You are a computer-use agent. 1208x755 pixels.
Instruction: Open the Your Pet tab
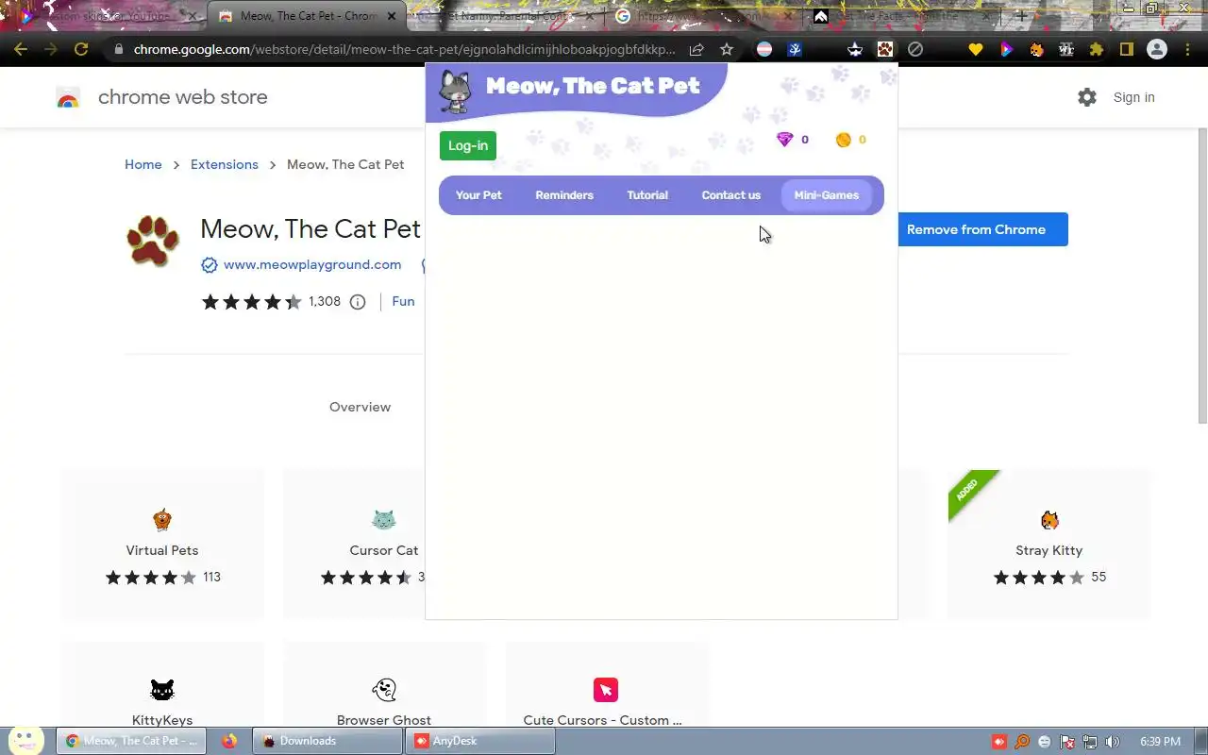tap(478, 195)
